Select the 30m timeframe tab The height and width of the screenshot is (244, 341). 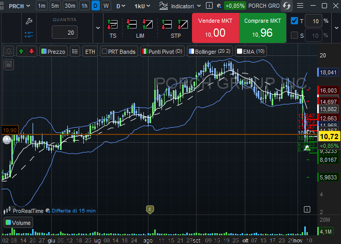tap(70, 6)
